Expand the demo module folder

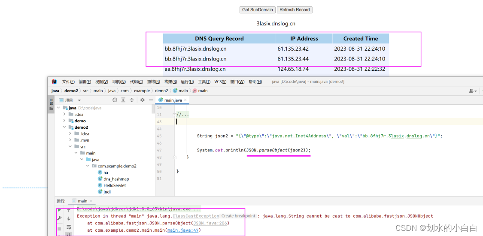click(64, 121)
